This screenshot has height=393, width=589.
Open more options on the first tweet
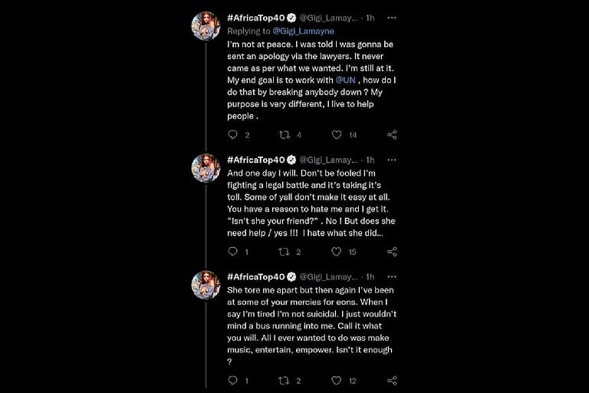click(x=392, y=17)
